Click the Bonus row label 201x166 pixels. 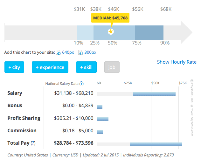[15, 106]
